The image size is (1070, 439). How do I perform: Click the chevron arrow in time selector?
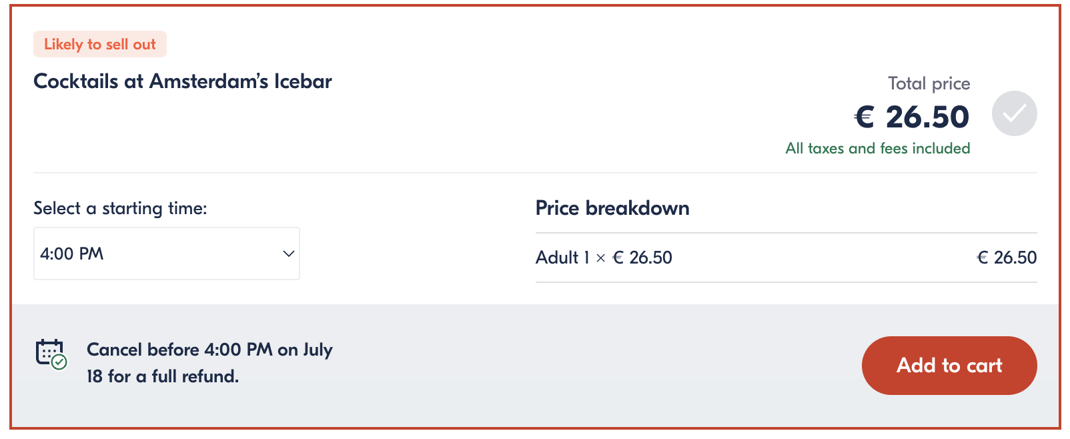coord(289,254)
